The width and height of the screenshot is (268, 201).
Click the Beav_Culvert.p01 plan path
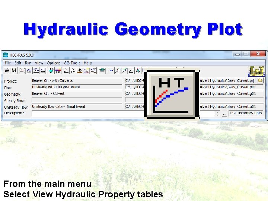(x=242, y=87)
